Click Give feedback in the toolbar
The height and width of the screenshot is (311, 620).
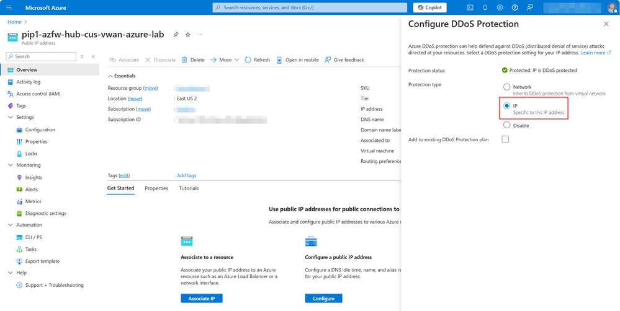(344, 60)
